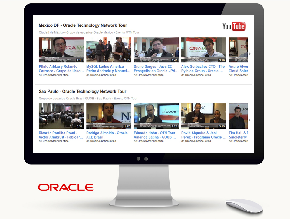The width and height of the screenshot is (290, 219).
Task: Open the Alex Gorbachev CTO video thumbnail
Action: coord(204,50)
